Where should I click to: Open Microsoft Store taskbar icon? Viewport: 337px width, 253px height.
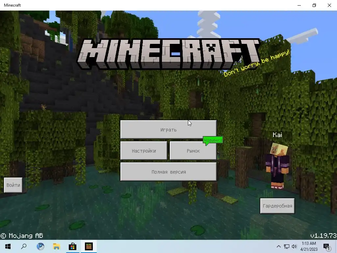[x=73, y=246]
